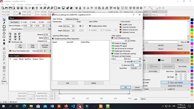
Task: Open the LASER M4 device dropdown
Action: click(178, 89)
